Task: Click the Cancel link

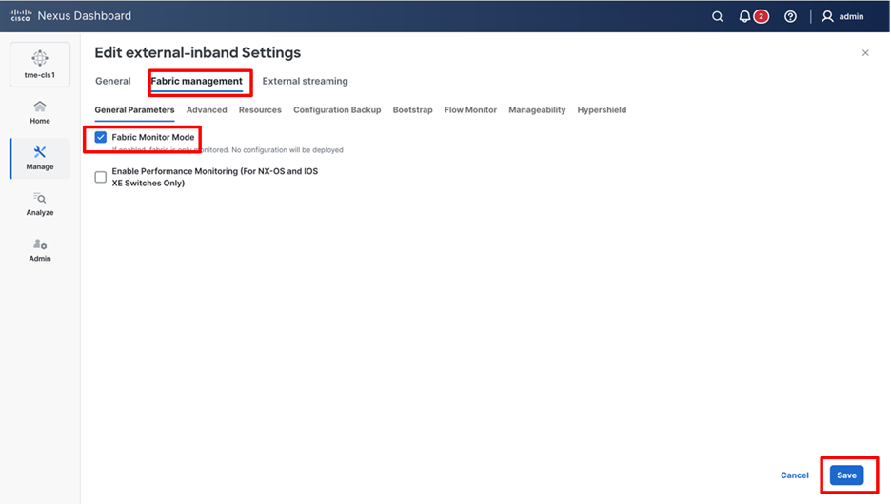Action: 795,475
